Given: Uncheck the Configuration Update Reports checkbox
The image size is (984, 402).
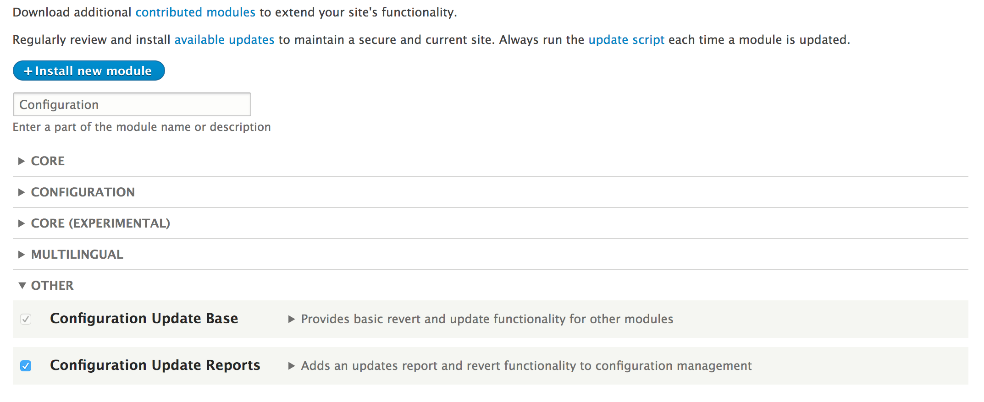Looking at the screenshot, I should point(26,366).
